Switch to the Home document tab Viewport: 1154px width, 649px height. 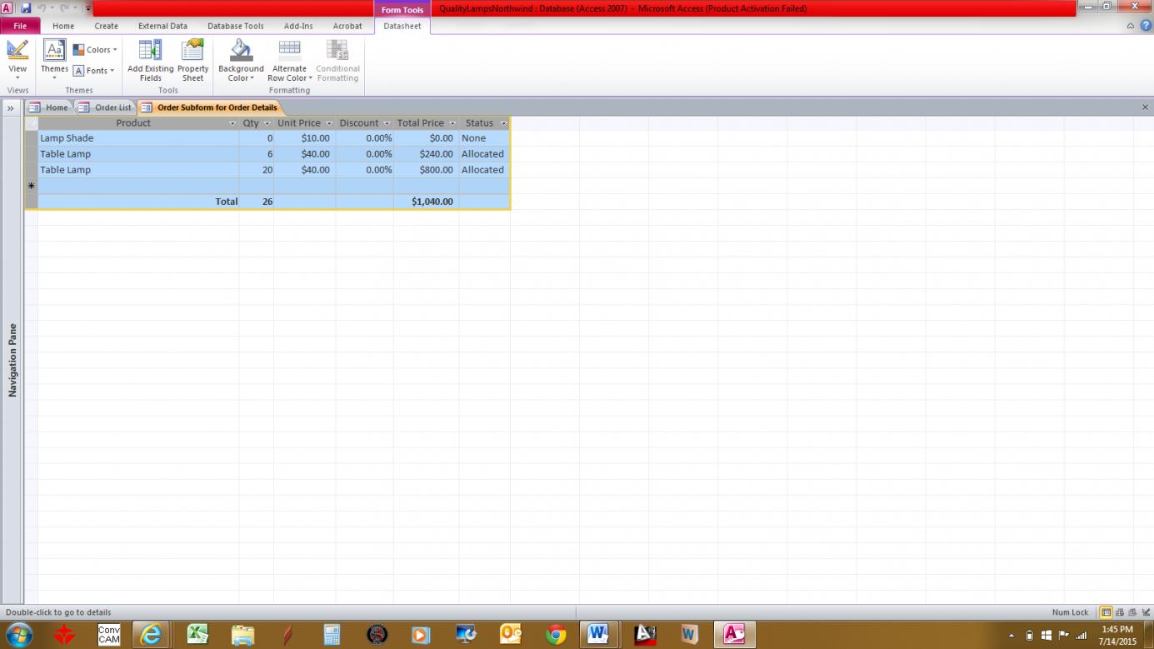coord(48,107)
